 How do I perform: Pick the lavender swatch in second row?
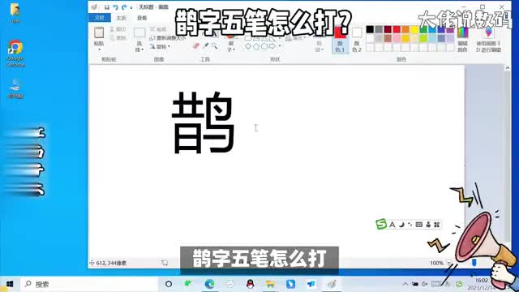[450, 38]
